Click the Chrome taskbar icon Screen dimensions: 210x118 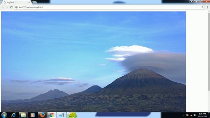coord(52,115)
